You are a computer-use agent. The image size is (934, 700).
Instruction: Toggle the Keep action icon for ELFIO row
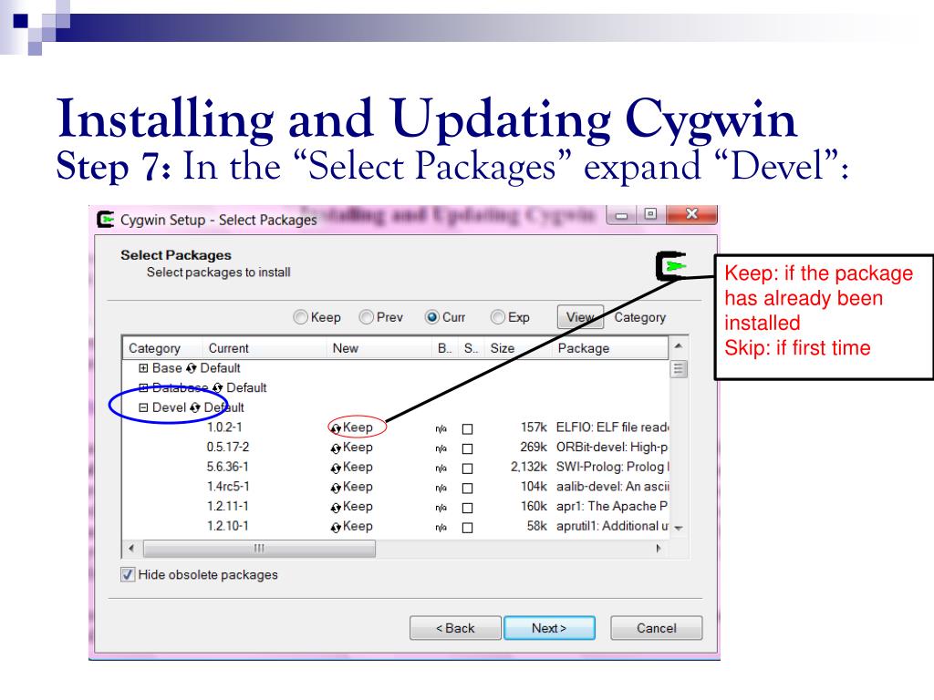336,428
